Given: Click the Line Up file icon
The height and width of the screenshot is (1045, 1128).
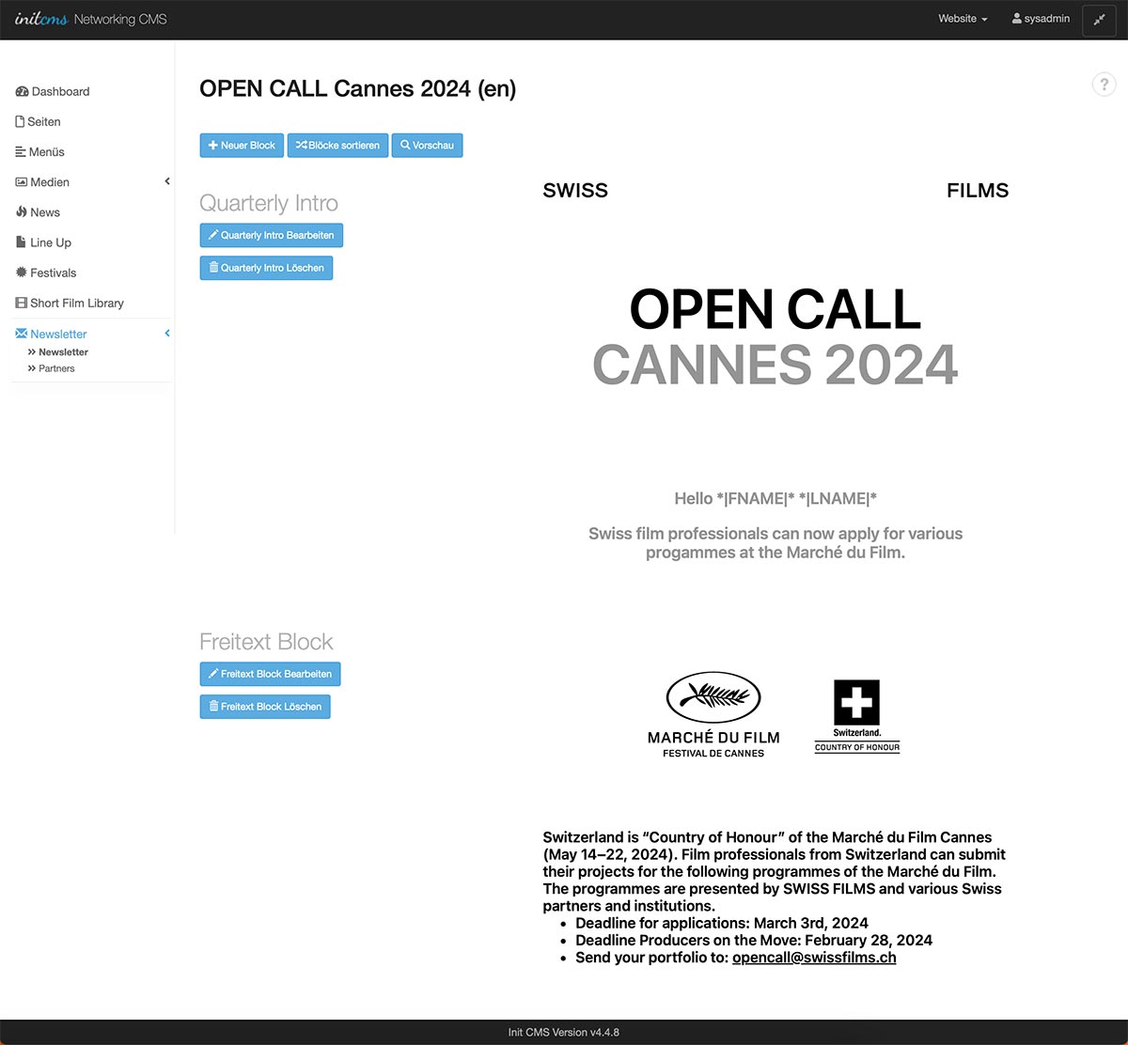Looking at the screenshot, I should (21, 242).
